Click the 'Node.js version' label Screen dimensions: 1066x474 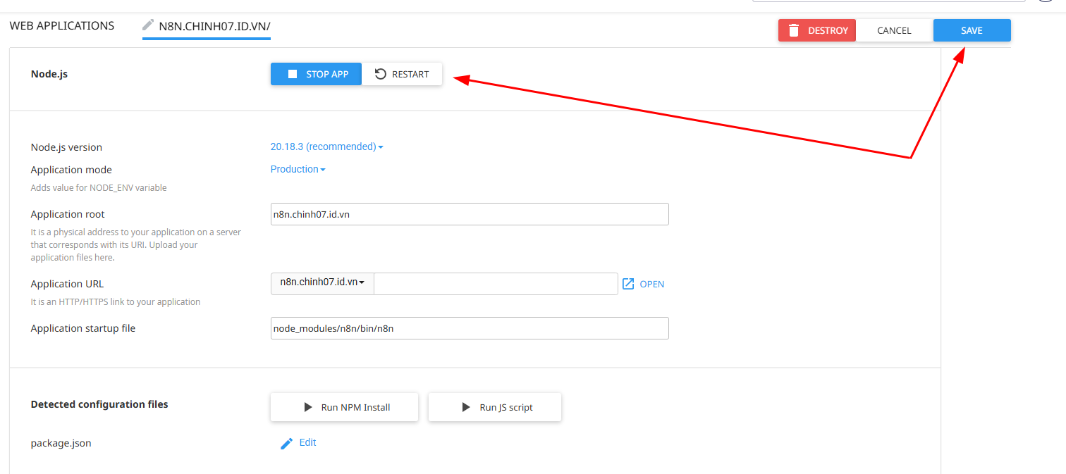pyautogui.click(x=66, y=147)
